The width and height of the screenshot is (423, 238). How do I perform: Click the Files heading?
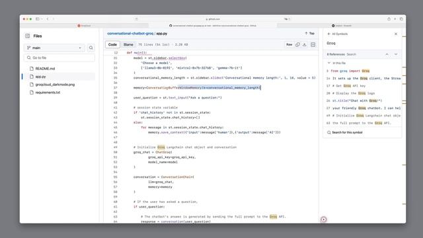[x=38, y=36]
